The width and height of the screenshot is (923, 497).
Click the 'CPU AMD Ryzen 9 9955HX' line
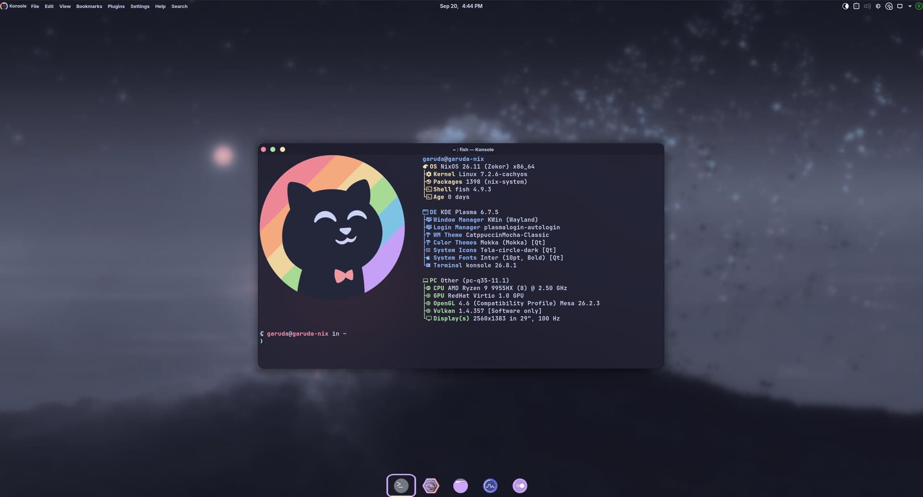coord(496,288)
